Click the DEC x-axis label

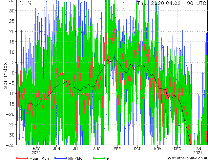click(177, 149)
